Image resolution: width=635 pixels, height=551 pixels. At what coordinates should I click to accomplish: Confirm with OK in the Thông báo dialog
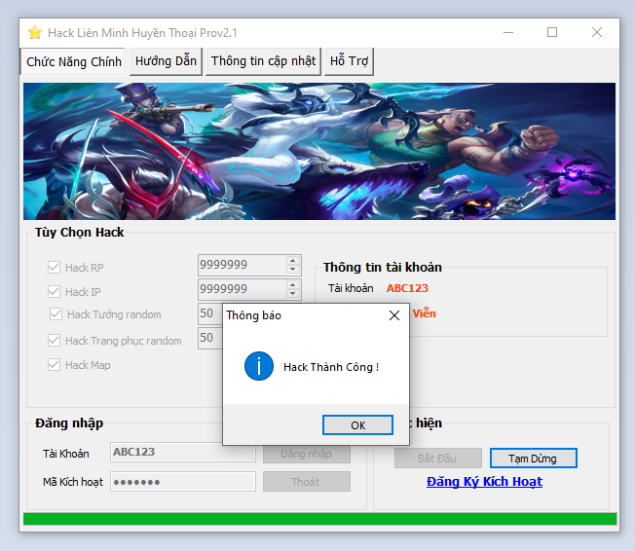[357, 425]
